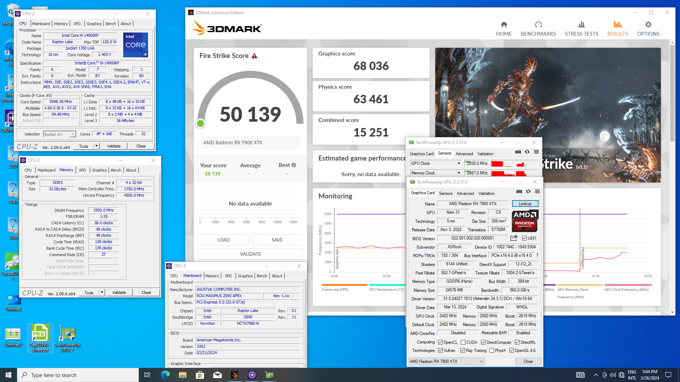
Task: Open RESULTS bar chart icon
Action: (x=618, y=24)
